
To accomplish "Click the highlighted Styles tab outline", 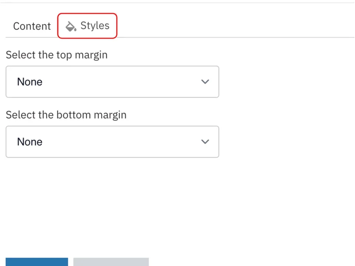I will (x=87, y=25).
